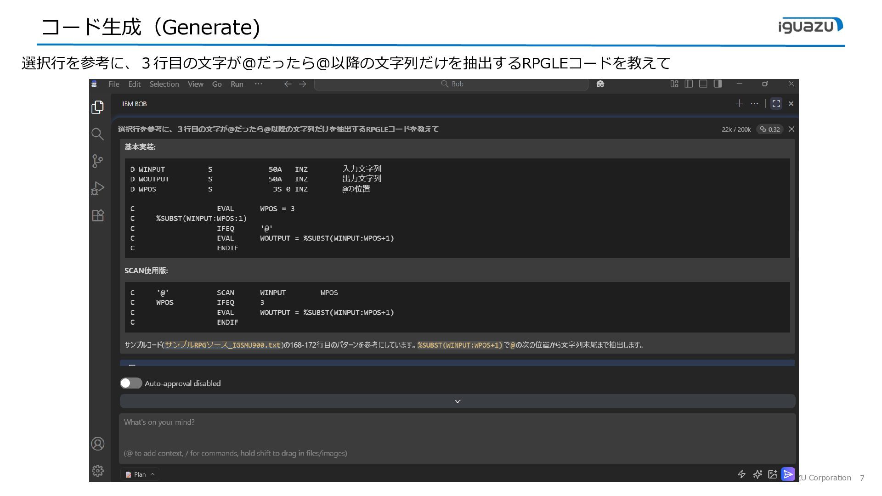Go forward with the right arrow
This screenshot has height=496, width=882.
point(302,84)
